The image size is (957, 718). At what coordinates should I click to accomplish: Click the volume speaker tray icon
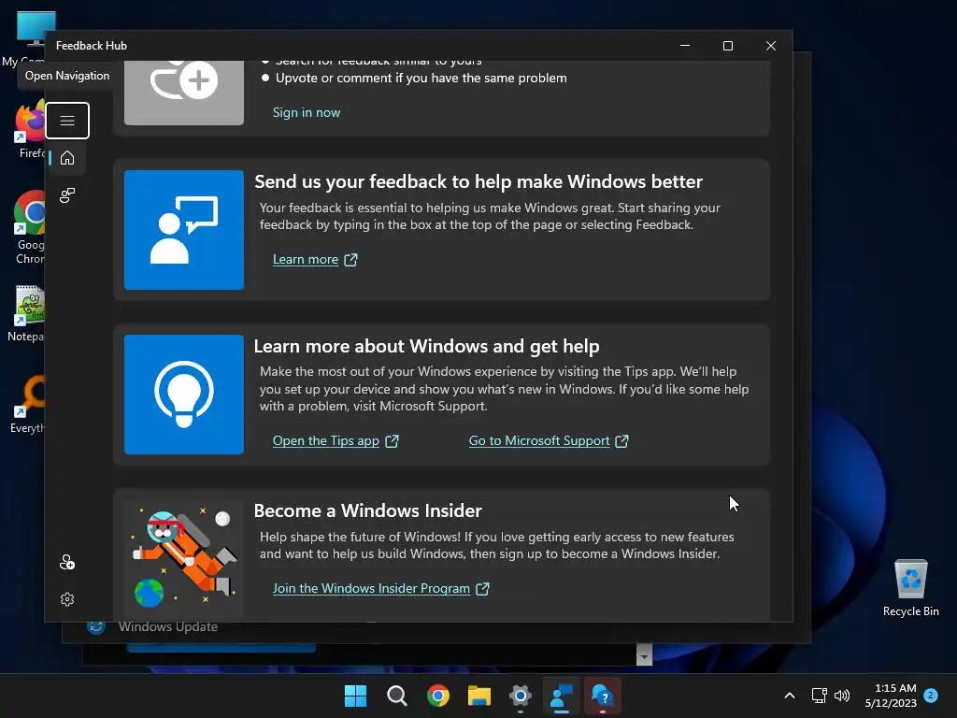point(842,696)
